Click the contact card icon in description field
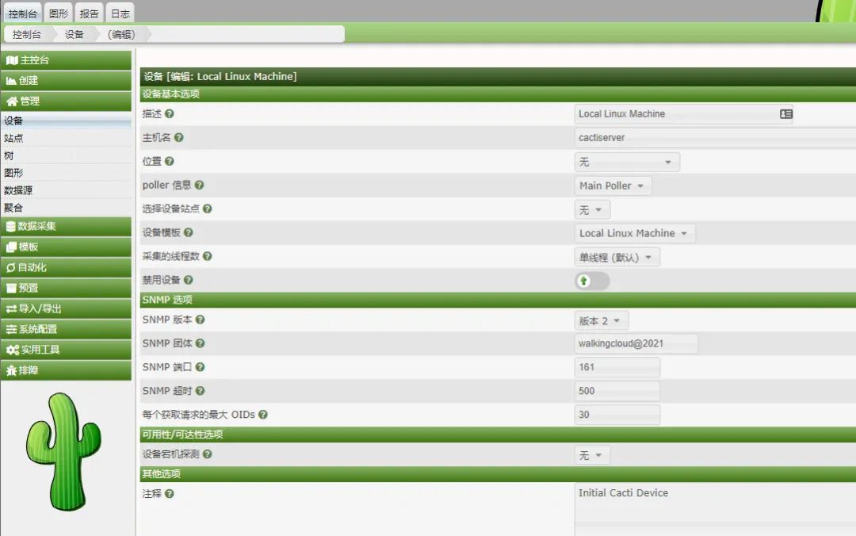Screen dimensions: 856x536 (x=786, y=113)
